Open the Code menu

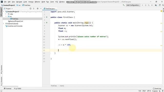pyautogui.click(x=25, y=2)
